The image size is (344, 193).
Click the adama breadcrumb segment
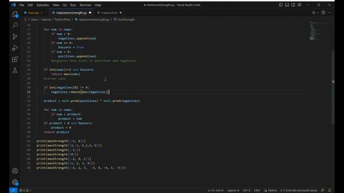click(46, 19)
